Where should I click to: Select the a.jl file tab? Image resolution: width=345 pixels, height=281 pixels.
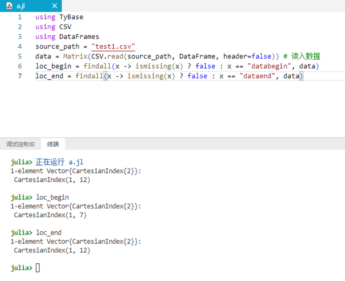coord(31,6)
